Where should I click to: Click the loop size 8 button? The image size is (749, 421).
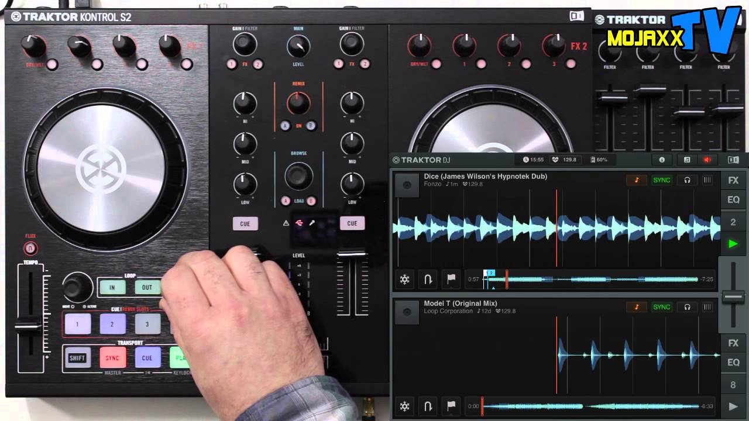733,385
